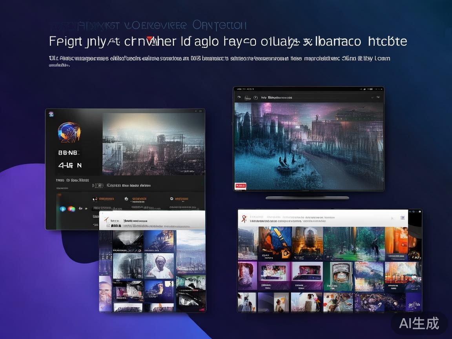Screen dimensions: 452x339
Task: Click the red arrow logo in bottom-left gallery header
Action: 106,221
